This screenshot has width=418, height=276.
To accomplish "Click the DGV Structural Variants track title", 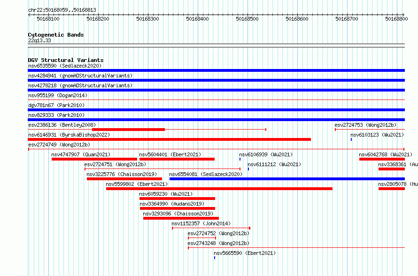I will click(x=66, y=60).
